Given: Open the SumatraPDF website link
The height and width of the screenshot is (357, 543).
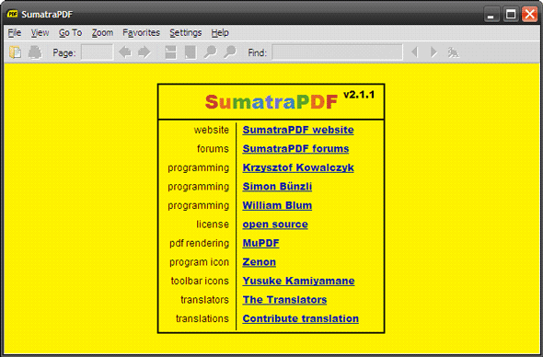Looking at the screenshot, I should click(x=298, y=130).
